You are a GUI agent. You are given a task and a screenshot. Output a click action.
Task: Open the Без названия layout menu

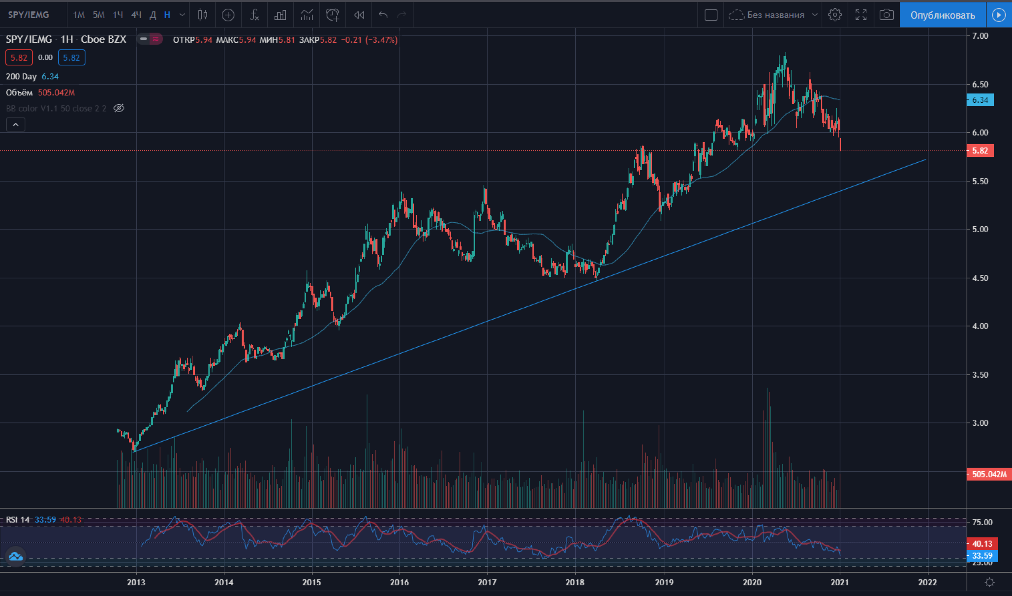(x=773, y=15)
